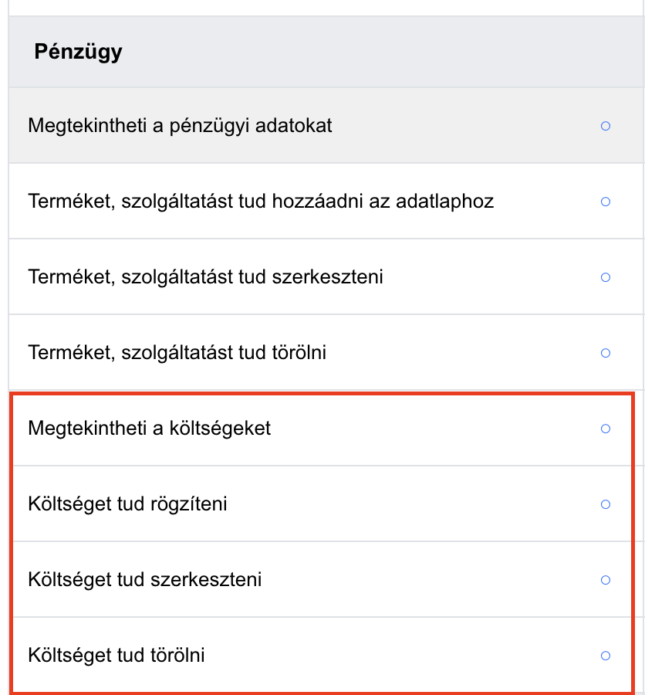Click the blank row above Pénzügy header

point(326,8)
